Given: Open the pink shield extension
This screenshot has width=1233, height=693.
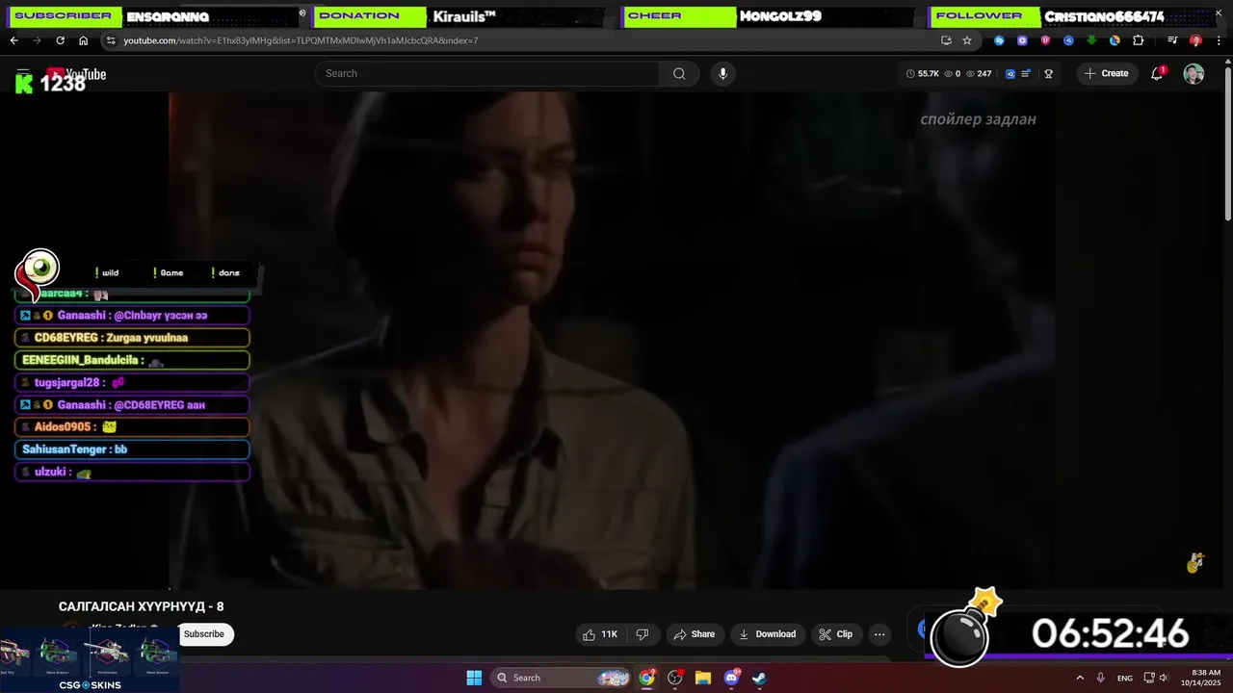Looking at the screenshot, I should (1045, 40).
